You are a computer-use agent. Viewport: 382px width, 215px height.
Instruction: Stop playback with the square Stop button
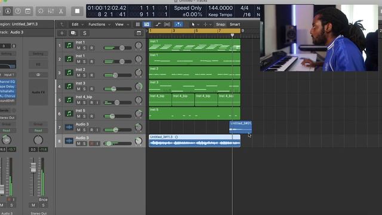click(x=77, y=11)
